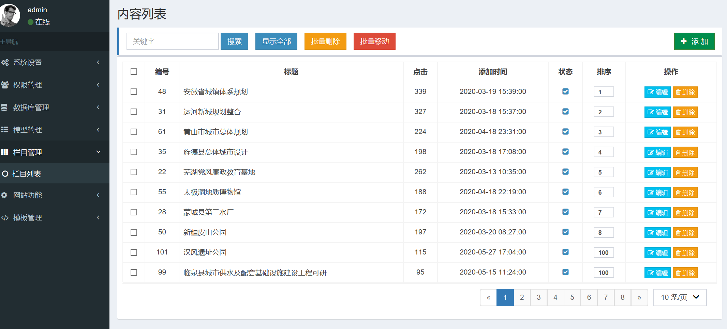Open the 模型管理 sidebar menu
This screenshot has width=727, height=329.
55,130
